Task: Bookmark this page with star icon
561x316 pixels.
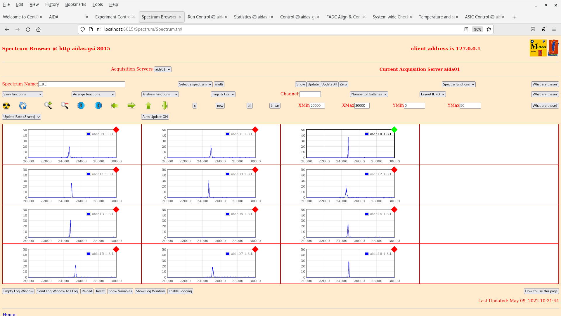Action: [489, 29]
